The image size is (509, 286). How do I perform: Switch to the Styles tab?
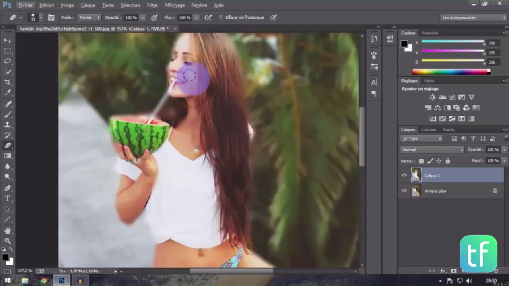click(x=429, y=81)
